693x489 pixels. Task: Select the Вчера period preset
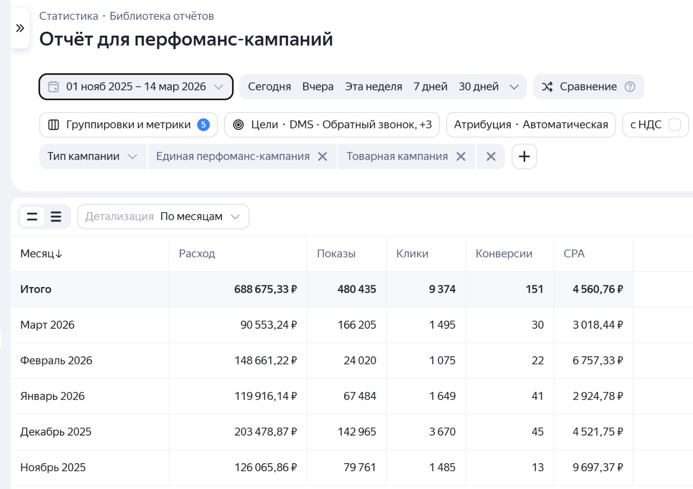[x=318, y=86]
